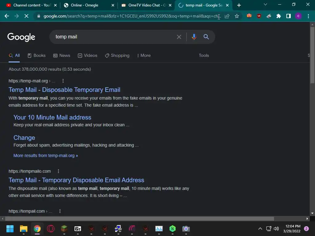Open Temp Mail - Disposable Temporary Email
315x236 pixels.
pos(64,90)
